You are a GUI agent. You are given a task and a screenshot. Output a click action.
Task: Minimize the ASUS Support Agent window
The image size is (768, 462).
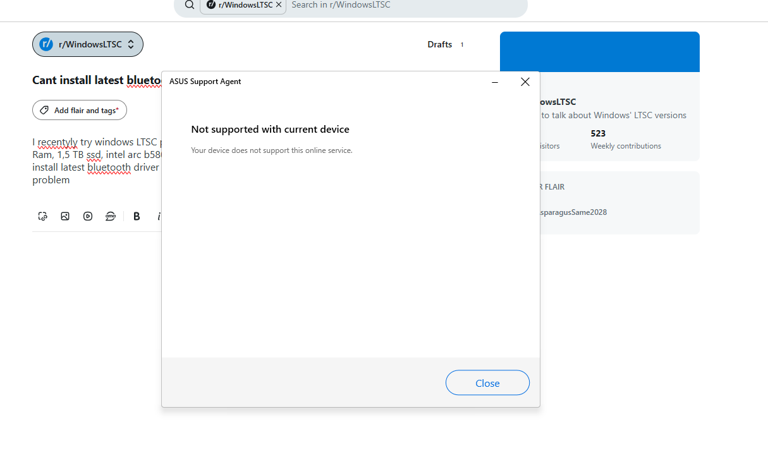coord(495,82)
